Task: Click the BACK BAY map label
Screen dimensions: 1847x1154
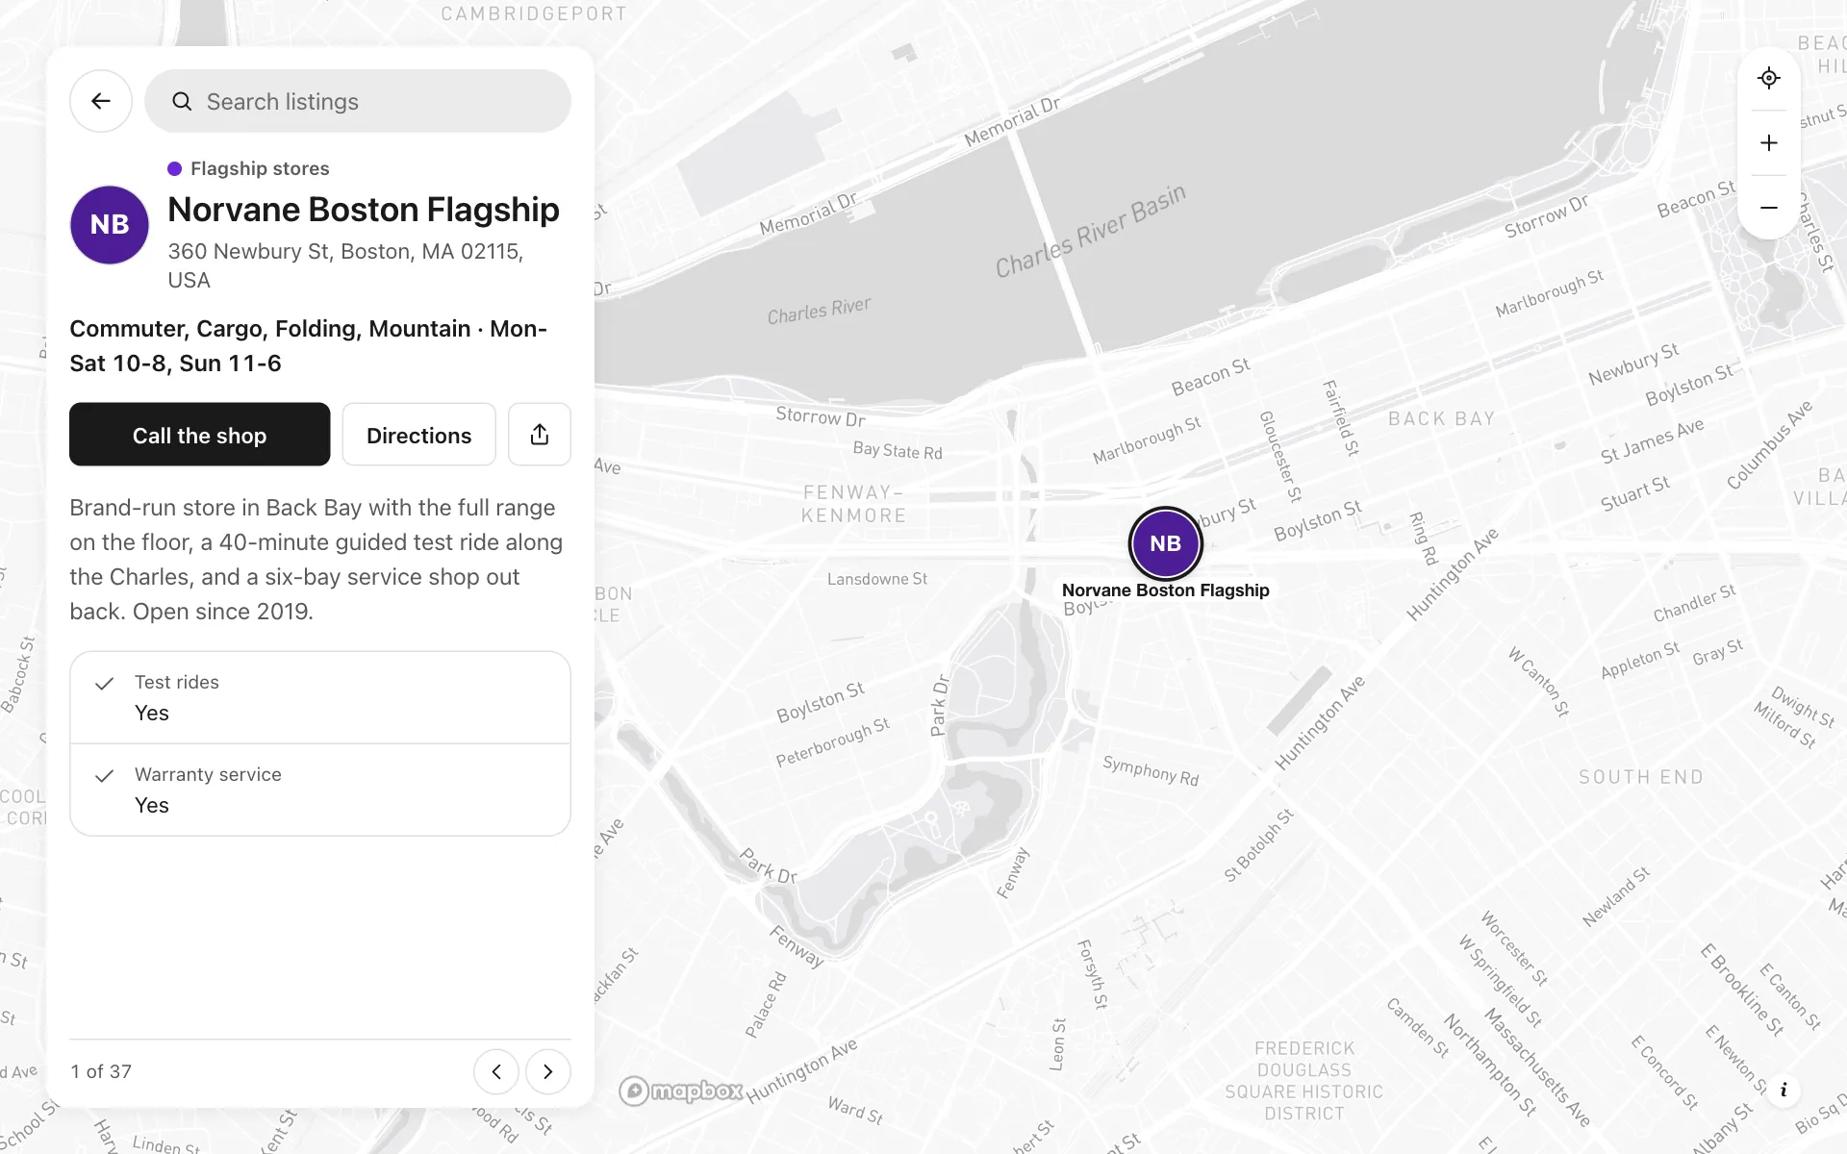Action: point(1441,418)
